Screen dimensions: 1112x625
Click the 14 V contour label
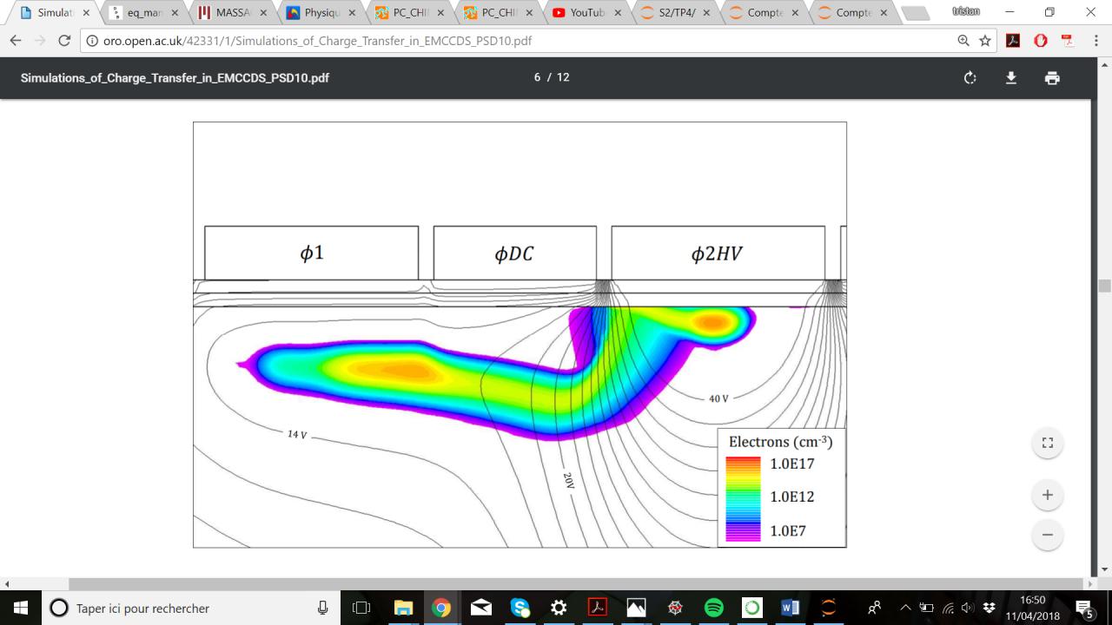coord(297,434)
